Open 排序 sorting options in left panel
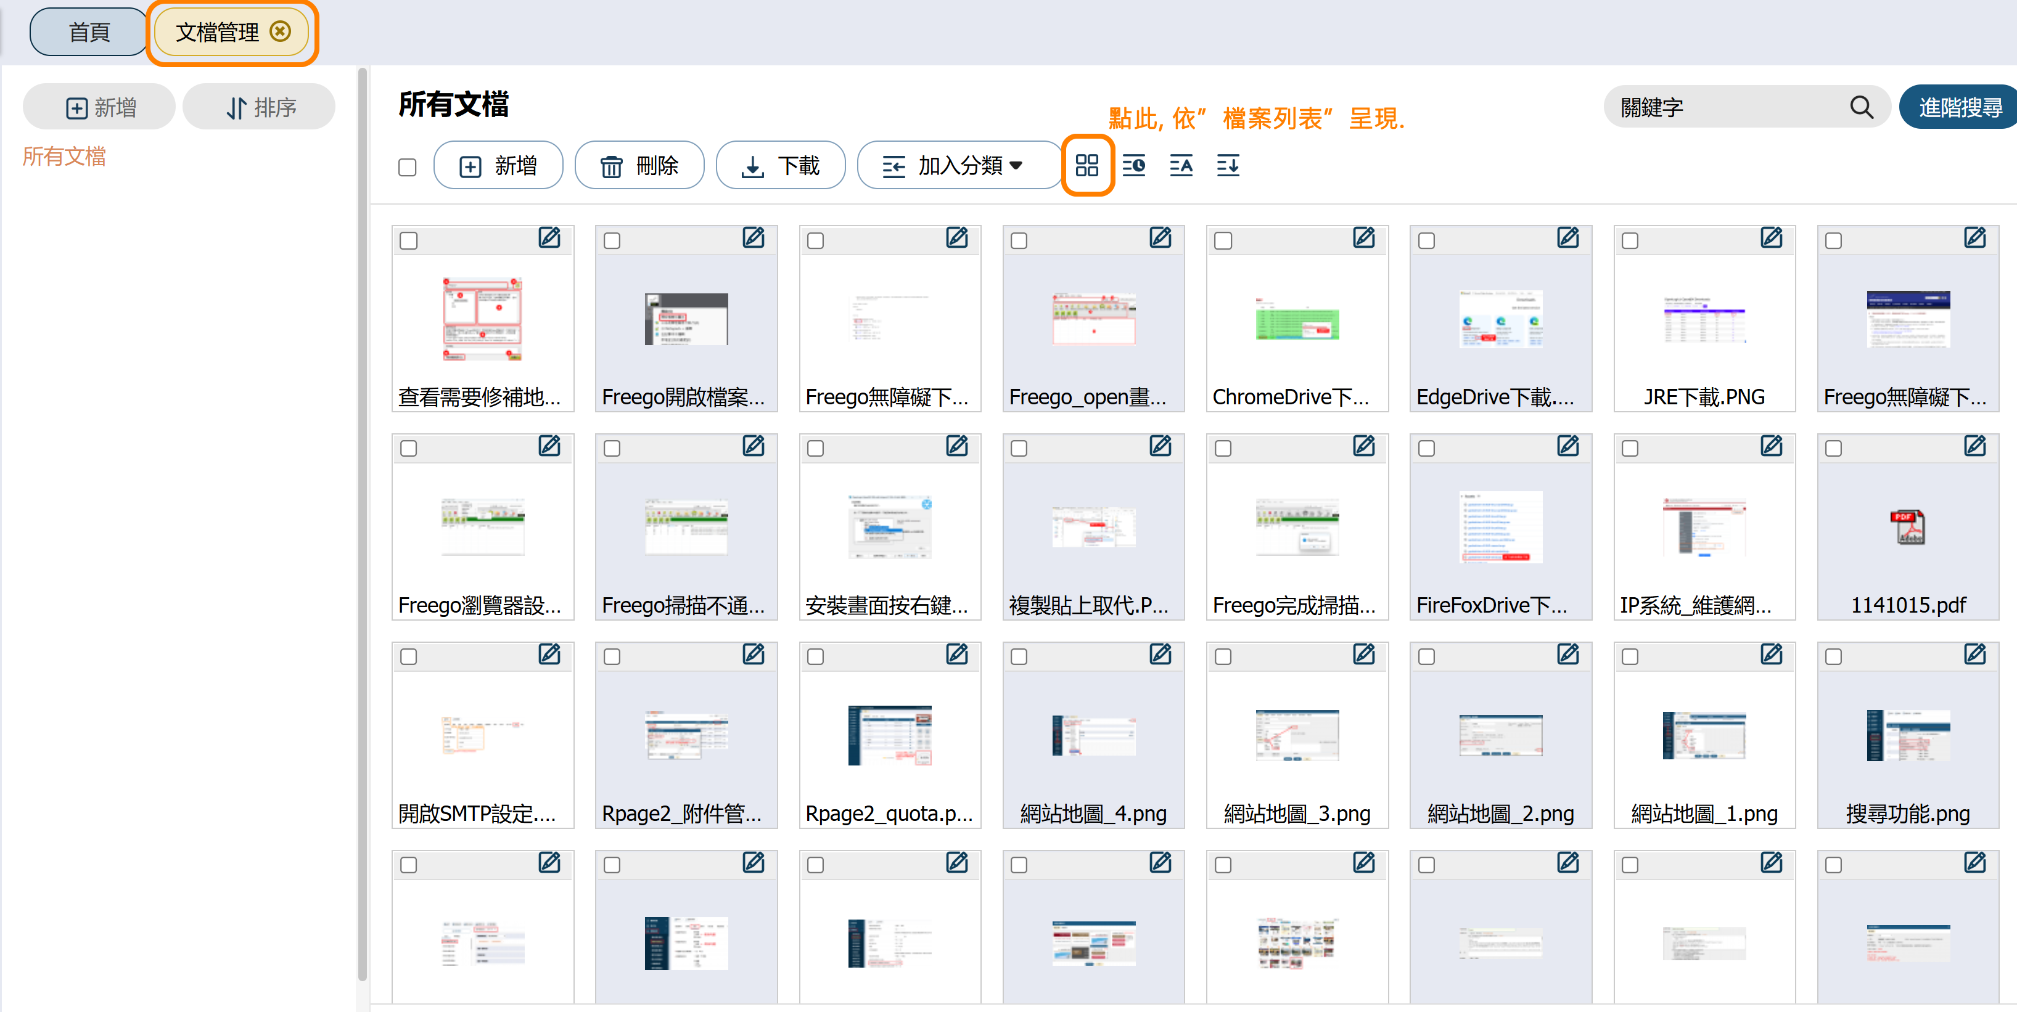The image size is (2017, 1012). (x=258, y=107)
